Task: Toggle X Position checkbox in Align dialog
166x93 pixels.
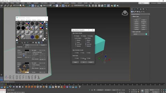Action: click(74, 36)
